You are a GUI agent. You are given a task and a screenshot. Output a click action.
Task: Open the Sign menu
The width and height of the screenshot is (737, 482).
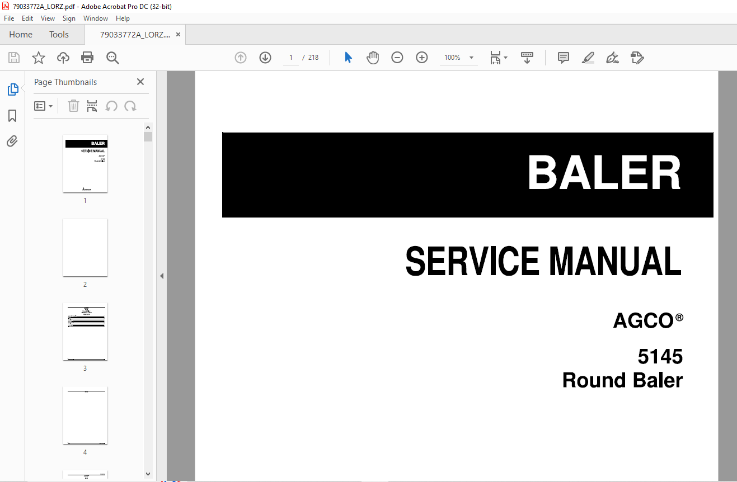click(x=69, y=18)
